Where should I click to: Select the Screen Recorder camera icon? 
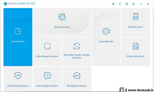[106, 31]
